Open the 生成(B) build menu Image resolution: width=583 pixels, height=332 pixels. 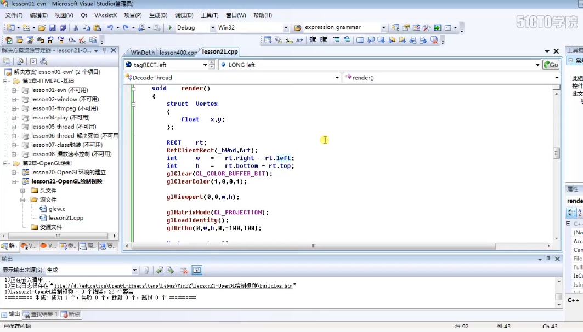point(158,15)
